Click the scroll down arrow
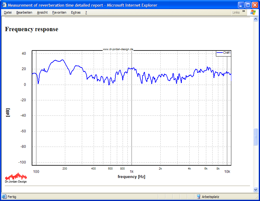260x201 pixels. pyautogui.click(x=256, y=190)
